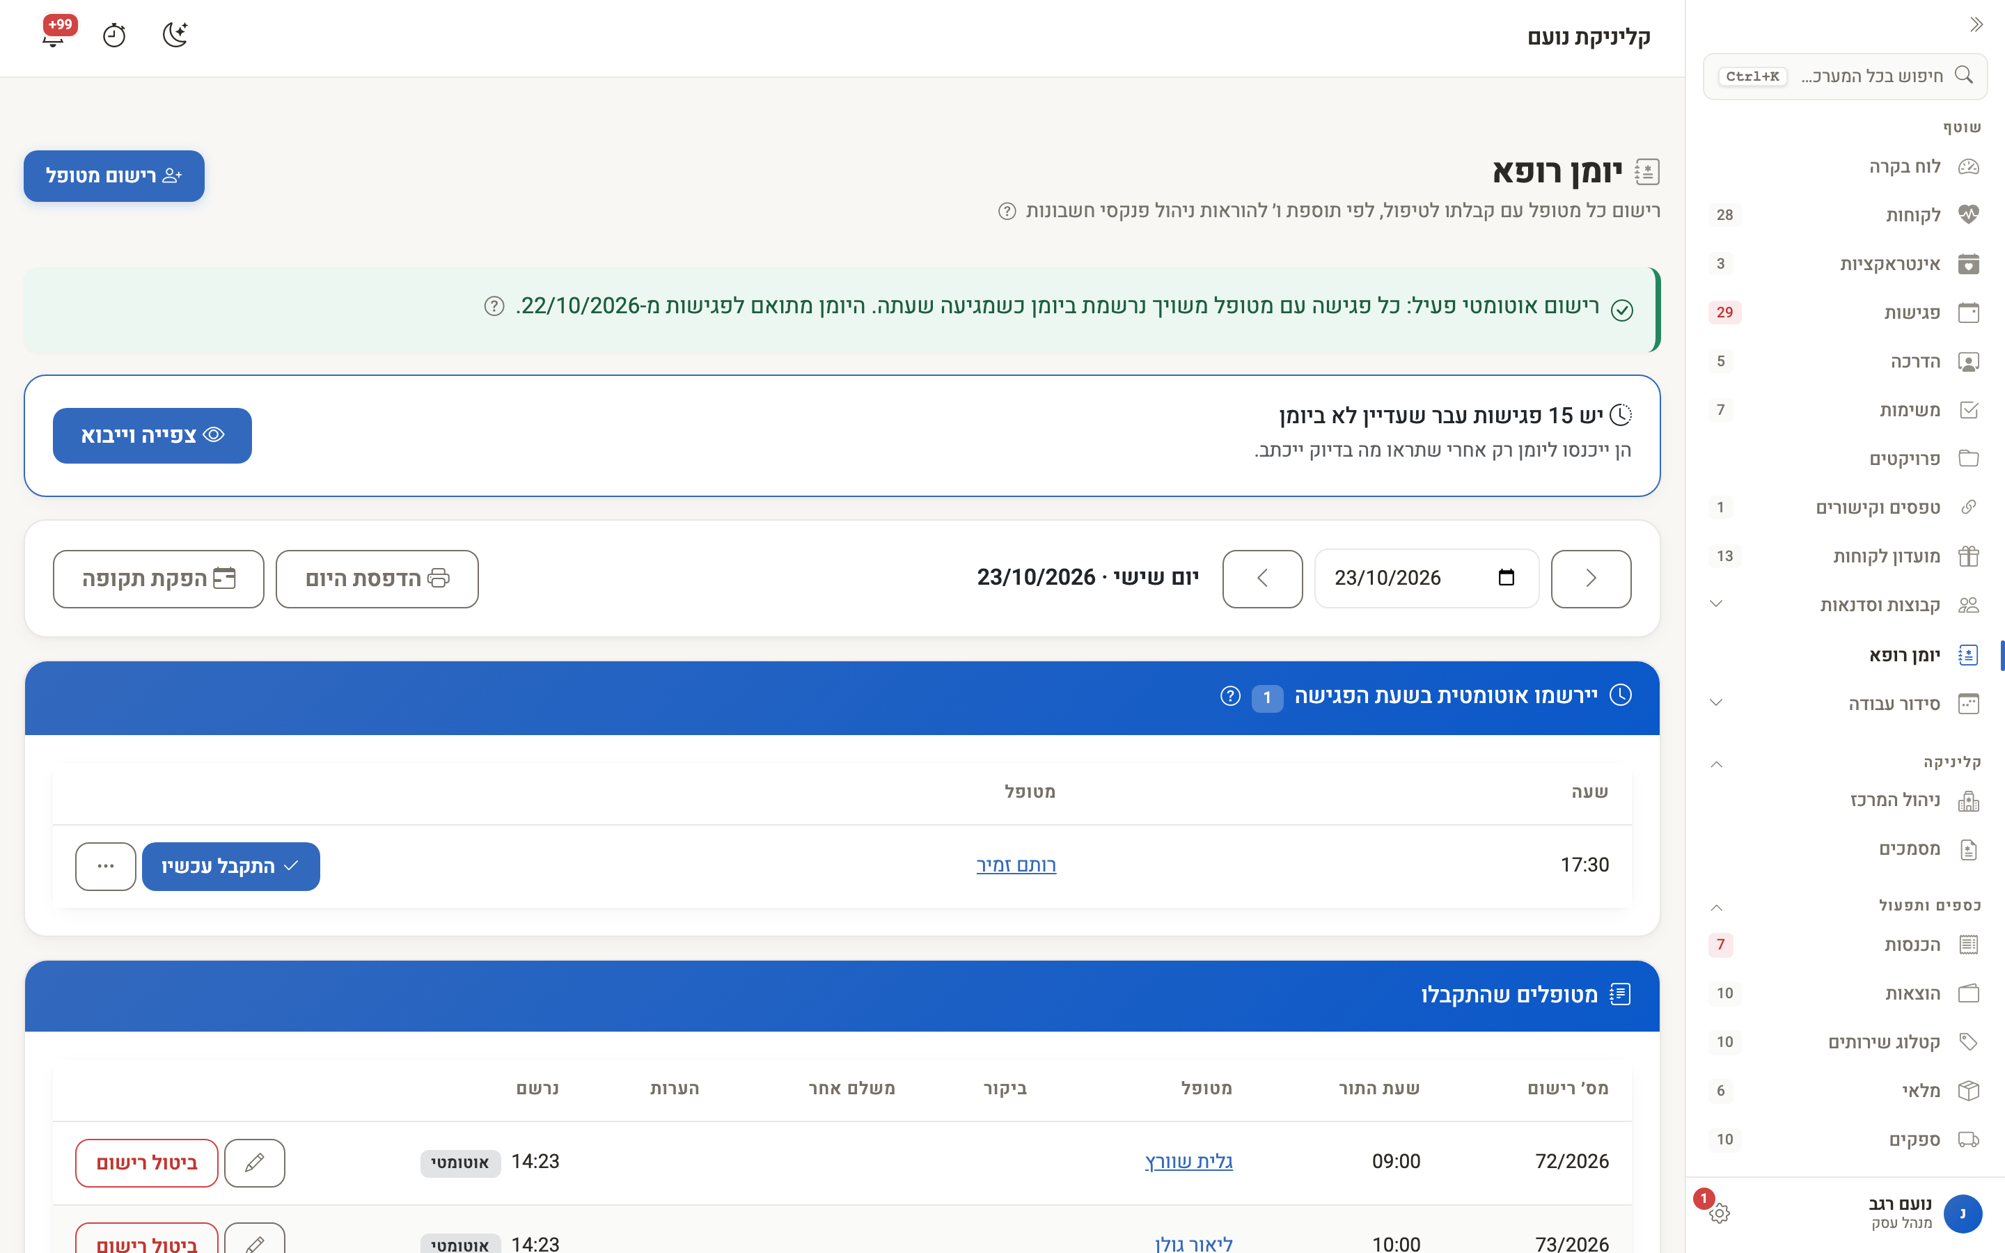Click the הוצאות wallet icon
Screen dimensions: 2005x1253
click(x=1969, y=993)
